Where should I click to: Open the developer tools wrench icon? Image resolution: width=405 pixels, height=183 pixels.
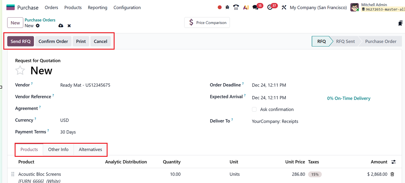point(284,7)
